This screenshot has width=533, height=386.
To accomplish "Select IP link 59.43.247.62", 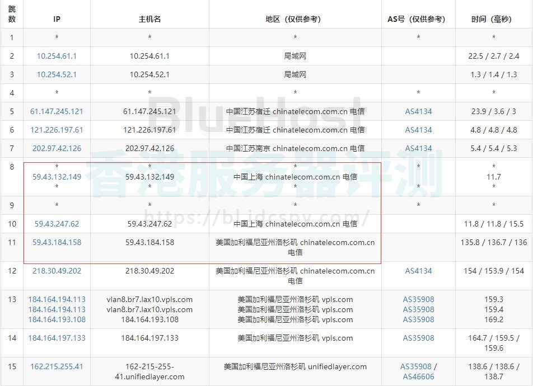I will click(57, 224).
